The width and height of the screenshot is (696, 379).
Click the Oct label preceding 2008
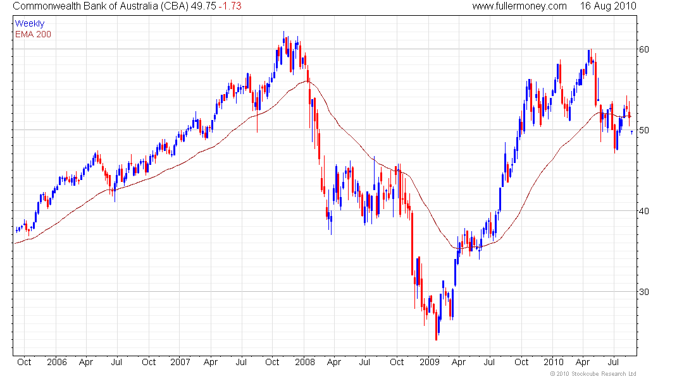tap(272, 362)
